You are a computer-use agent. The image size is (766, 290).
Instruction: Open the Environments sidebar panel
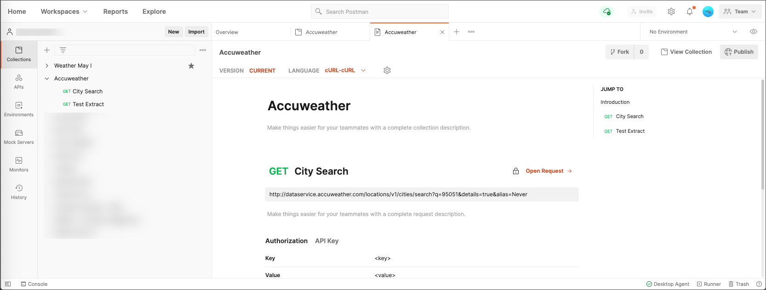click(x=19, y=109)
